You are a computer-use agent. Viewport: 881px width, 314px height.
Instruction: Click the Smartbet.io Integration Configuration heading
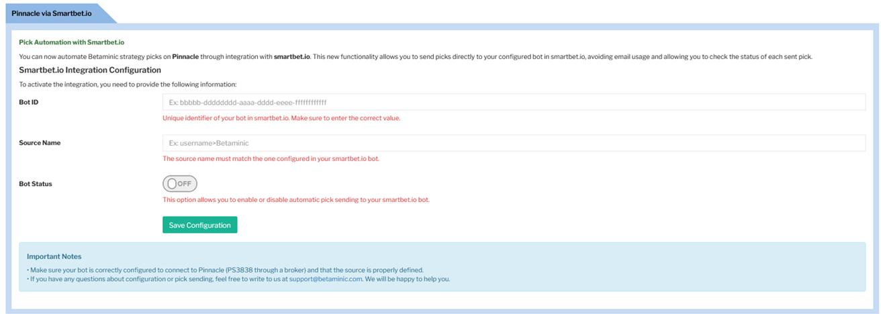coord(90,70)
